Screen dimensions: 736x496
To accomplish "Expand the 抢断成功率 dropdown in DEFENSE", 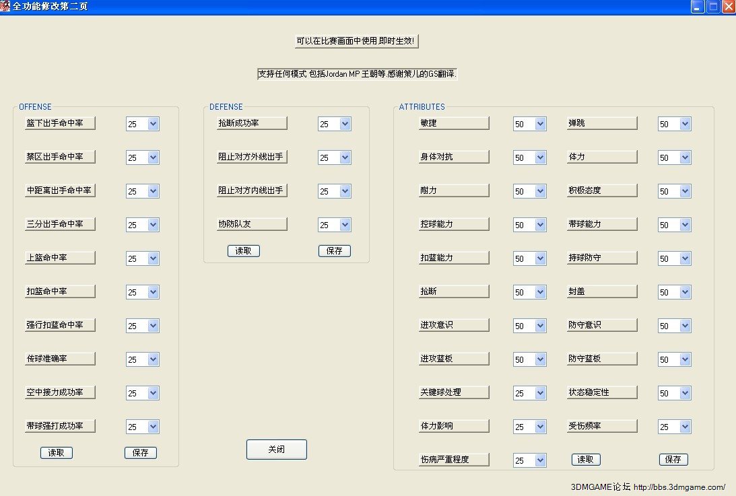I will pyautogui.click(x=345, y=124).
